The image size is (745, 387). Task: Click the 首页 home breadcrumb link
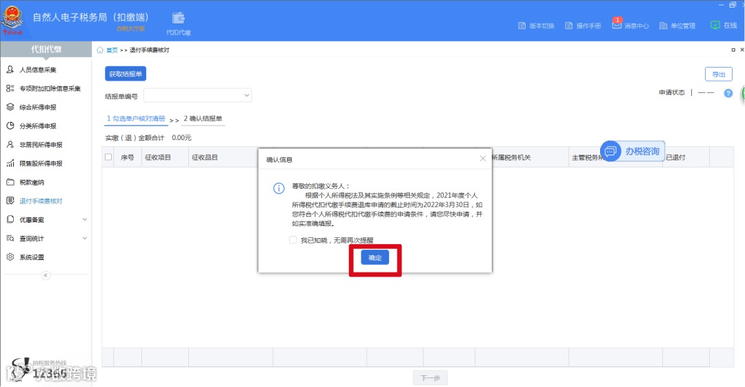tap(112, 50)
